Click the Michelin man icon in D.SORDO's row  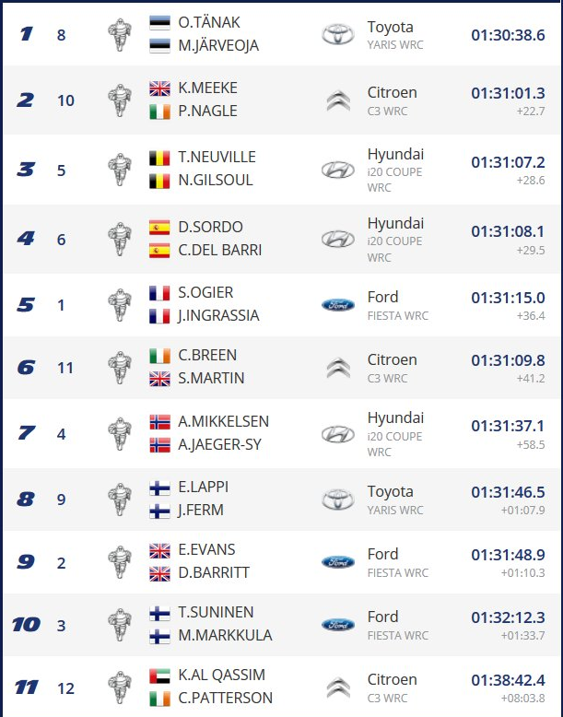[x=120, y=239]
